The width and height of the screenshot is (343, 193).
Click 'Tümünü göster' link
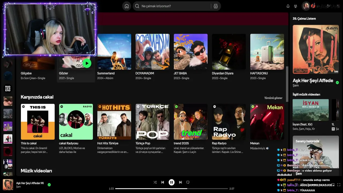click(x=273, y=98)
